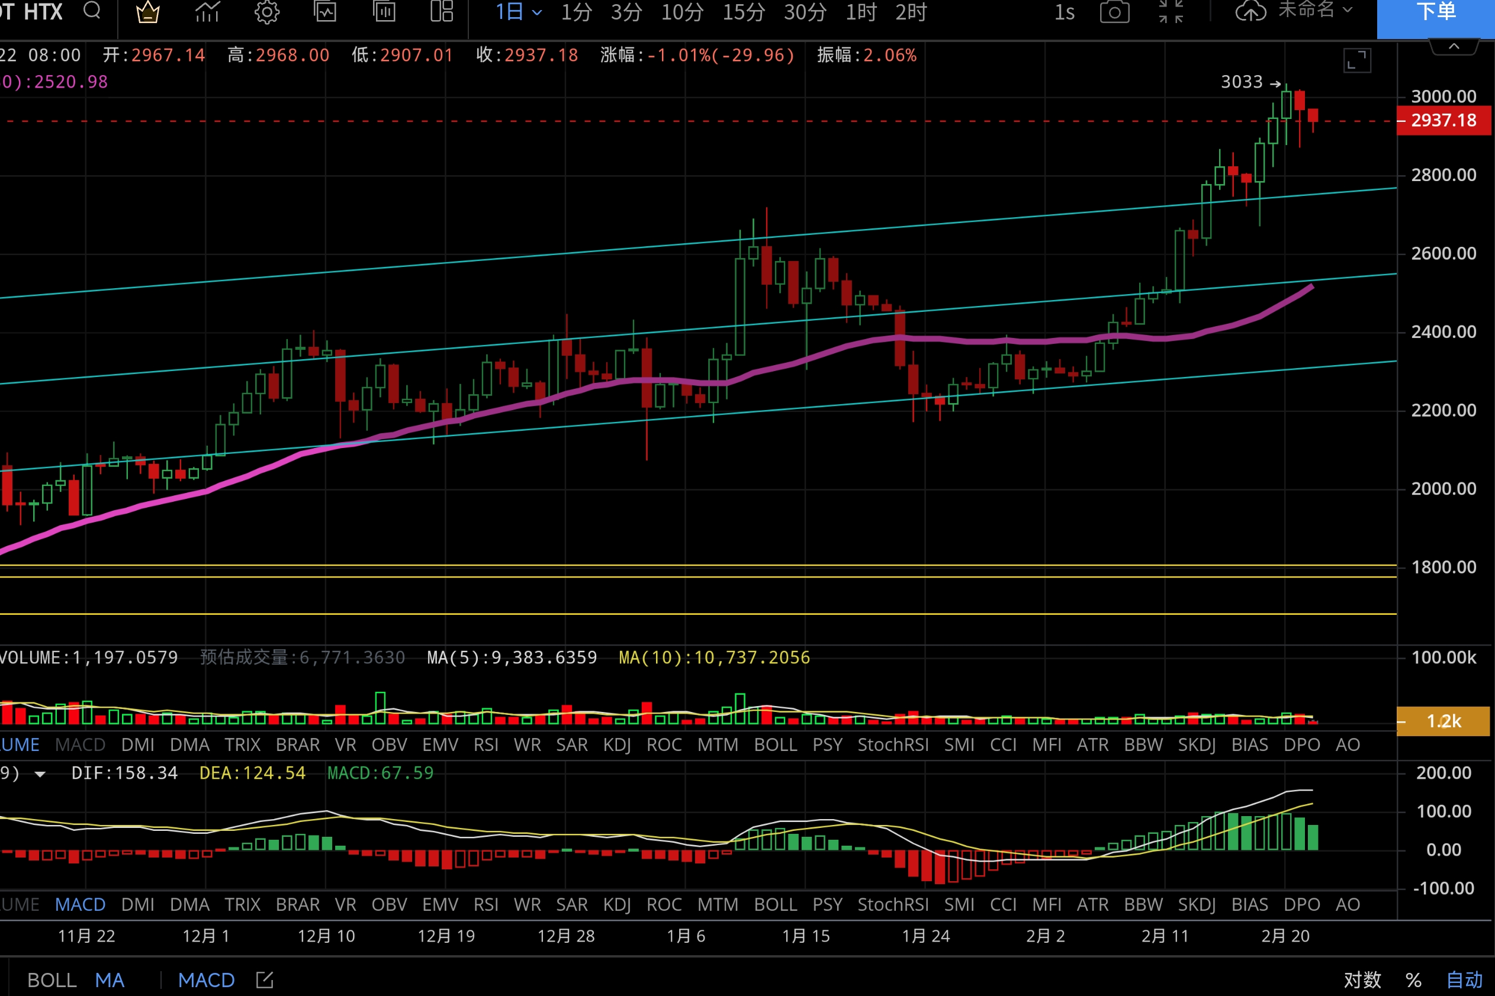Switch lower pane to KDJ indicator
Viewport: 1495px width, 996px height.
[x=616, y=904]
